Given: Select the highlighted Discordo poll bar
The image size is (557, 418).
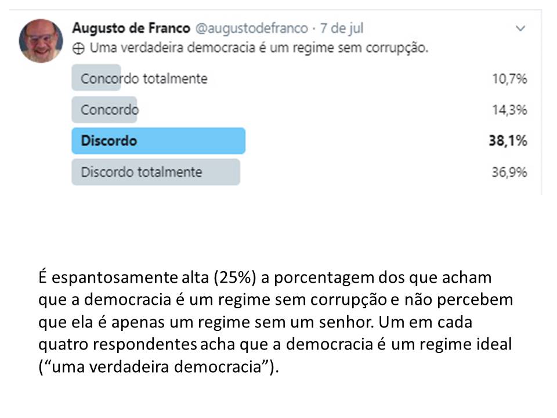Looking at the screenshot, I should tap(158, 140).
